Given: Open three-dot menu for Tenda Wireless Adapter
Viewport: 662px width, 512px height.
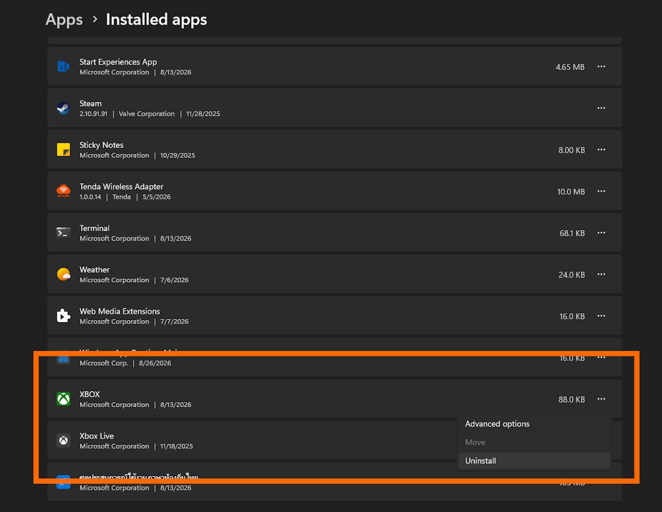Looking at the screenshot, I should tap(601, 191).
